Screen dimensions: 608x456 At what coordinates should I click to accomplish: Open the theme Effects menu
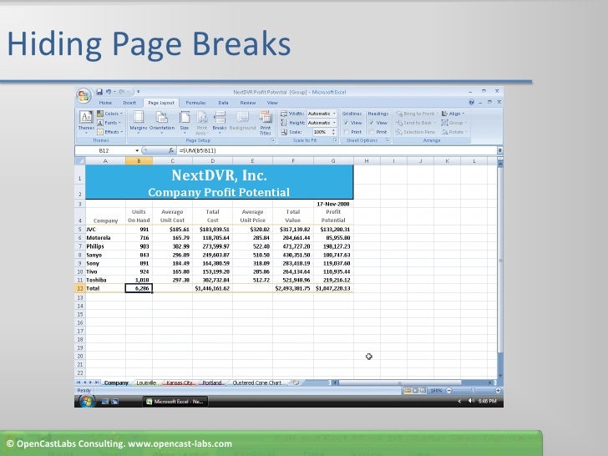[x=110, y=132]
